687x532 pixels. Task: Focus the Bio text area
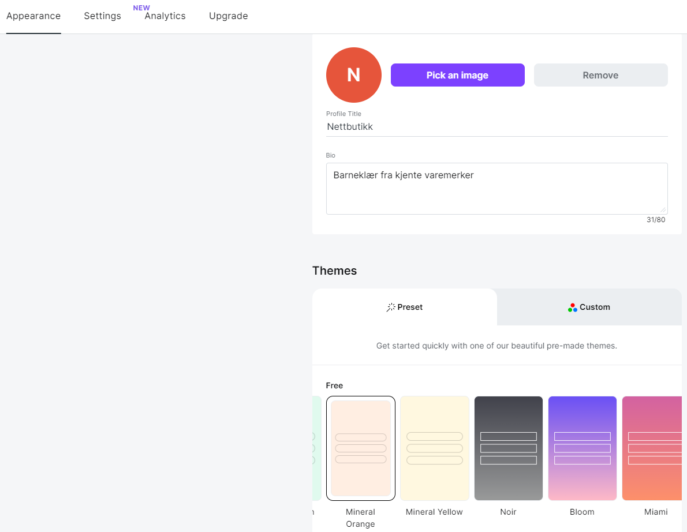pyautogui.click(x=496, y=189)
